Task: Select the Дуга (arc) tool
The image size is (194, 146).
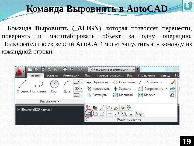Action: click(67, 87)
